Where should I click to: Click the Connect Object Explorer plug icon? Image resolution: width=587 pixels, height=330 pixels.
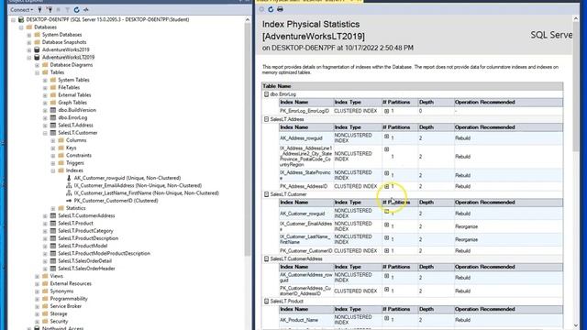[39, 10]
